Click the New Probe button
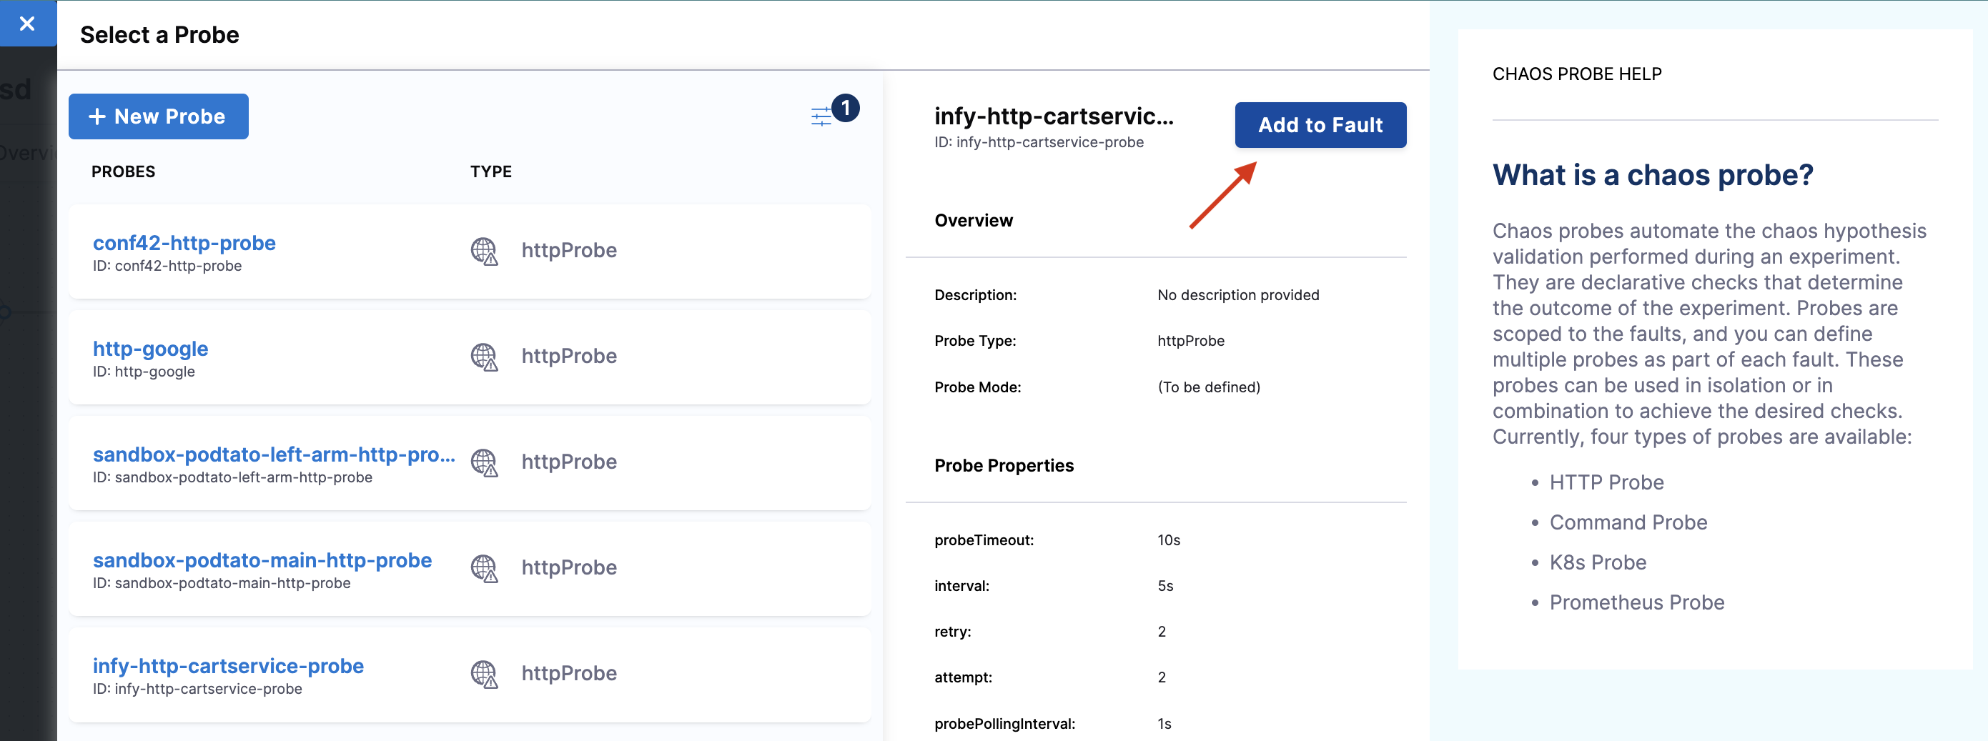 click(x=158, y=116)
